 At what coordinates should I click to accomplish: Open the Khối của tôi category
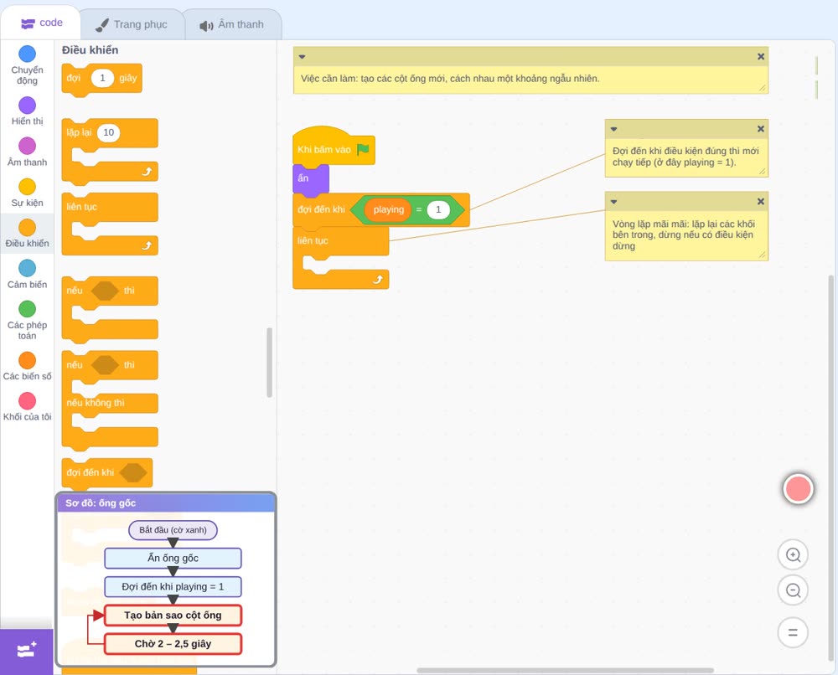point(27,406)
